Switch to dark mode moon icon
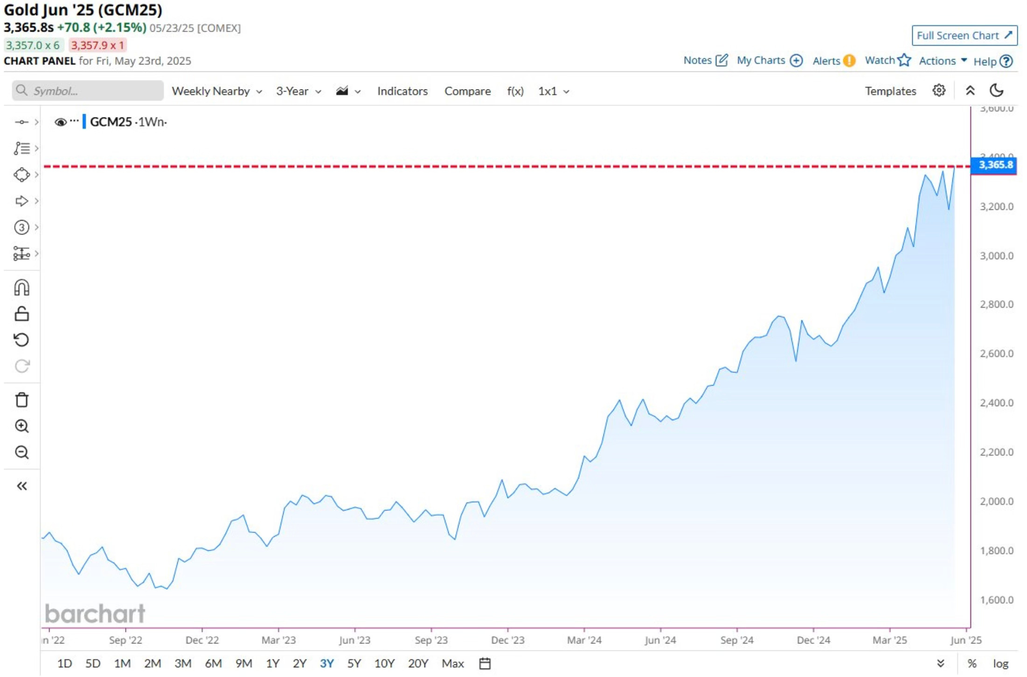 point(997,90)
